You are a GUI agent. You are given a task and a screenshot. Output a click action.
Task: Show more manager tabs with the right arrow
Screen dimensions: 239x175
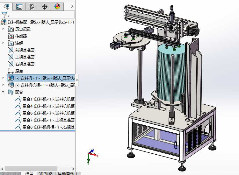[72, 6]
